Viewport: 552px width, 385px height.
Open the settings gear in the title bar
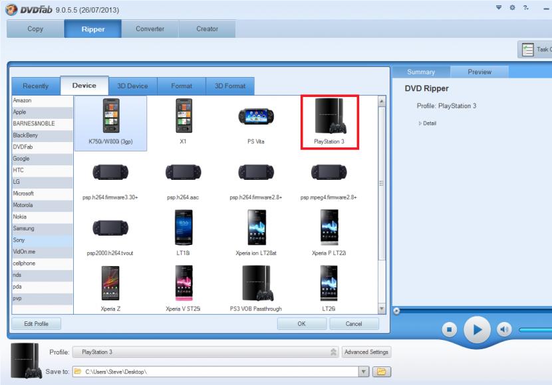point(512,7)
